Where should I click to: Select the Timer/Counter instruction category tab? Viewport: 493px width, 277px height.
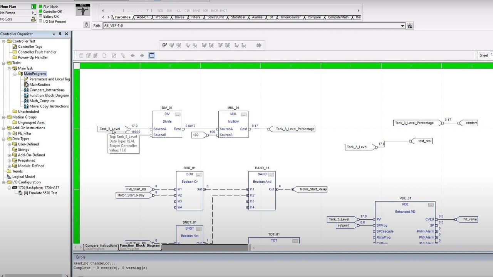291,17
